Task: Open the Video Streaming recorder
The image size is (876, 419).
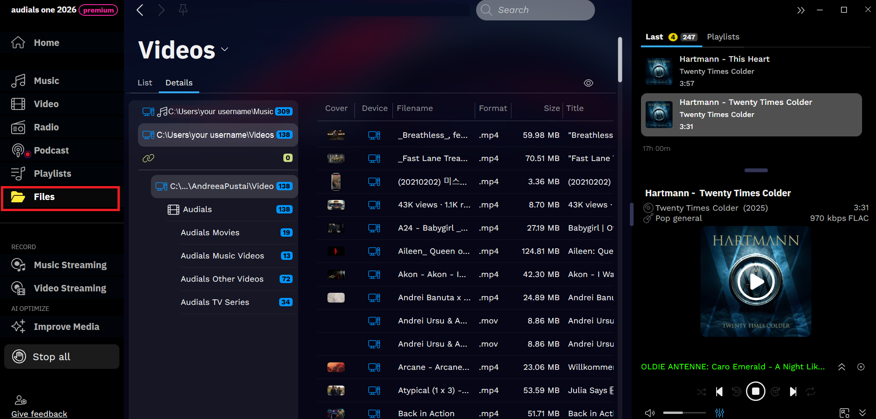Action: point(70,288)
